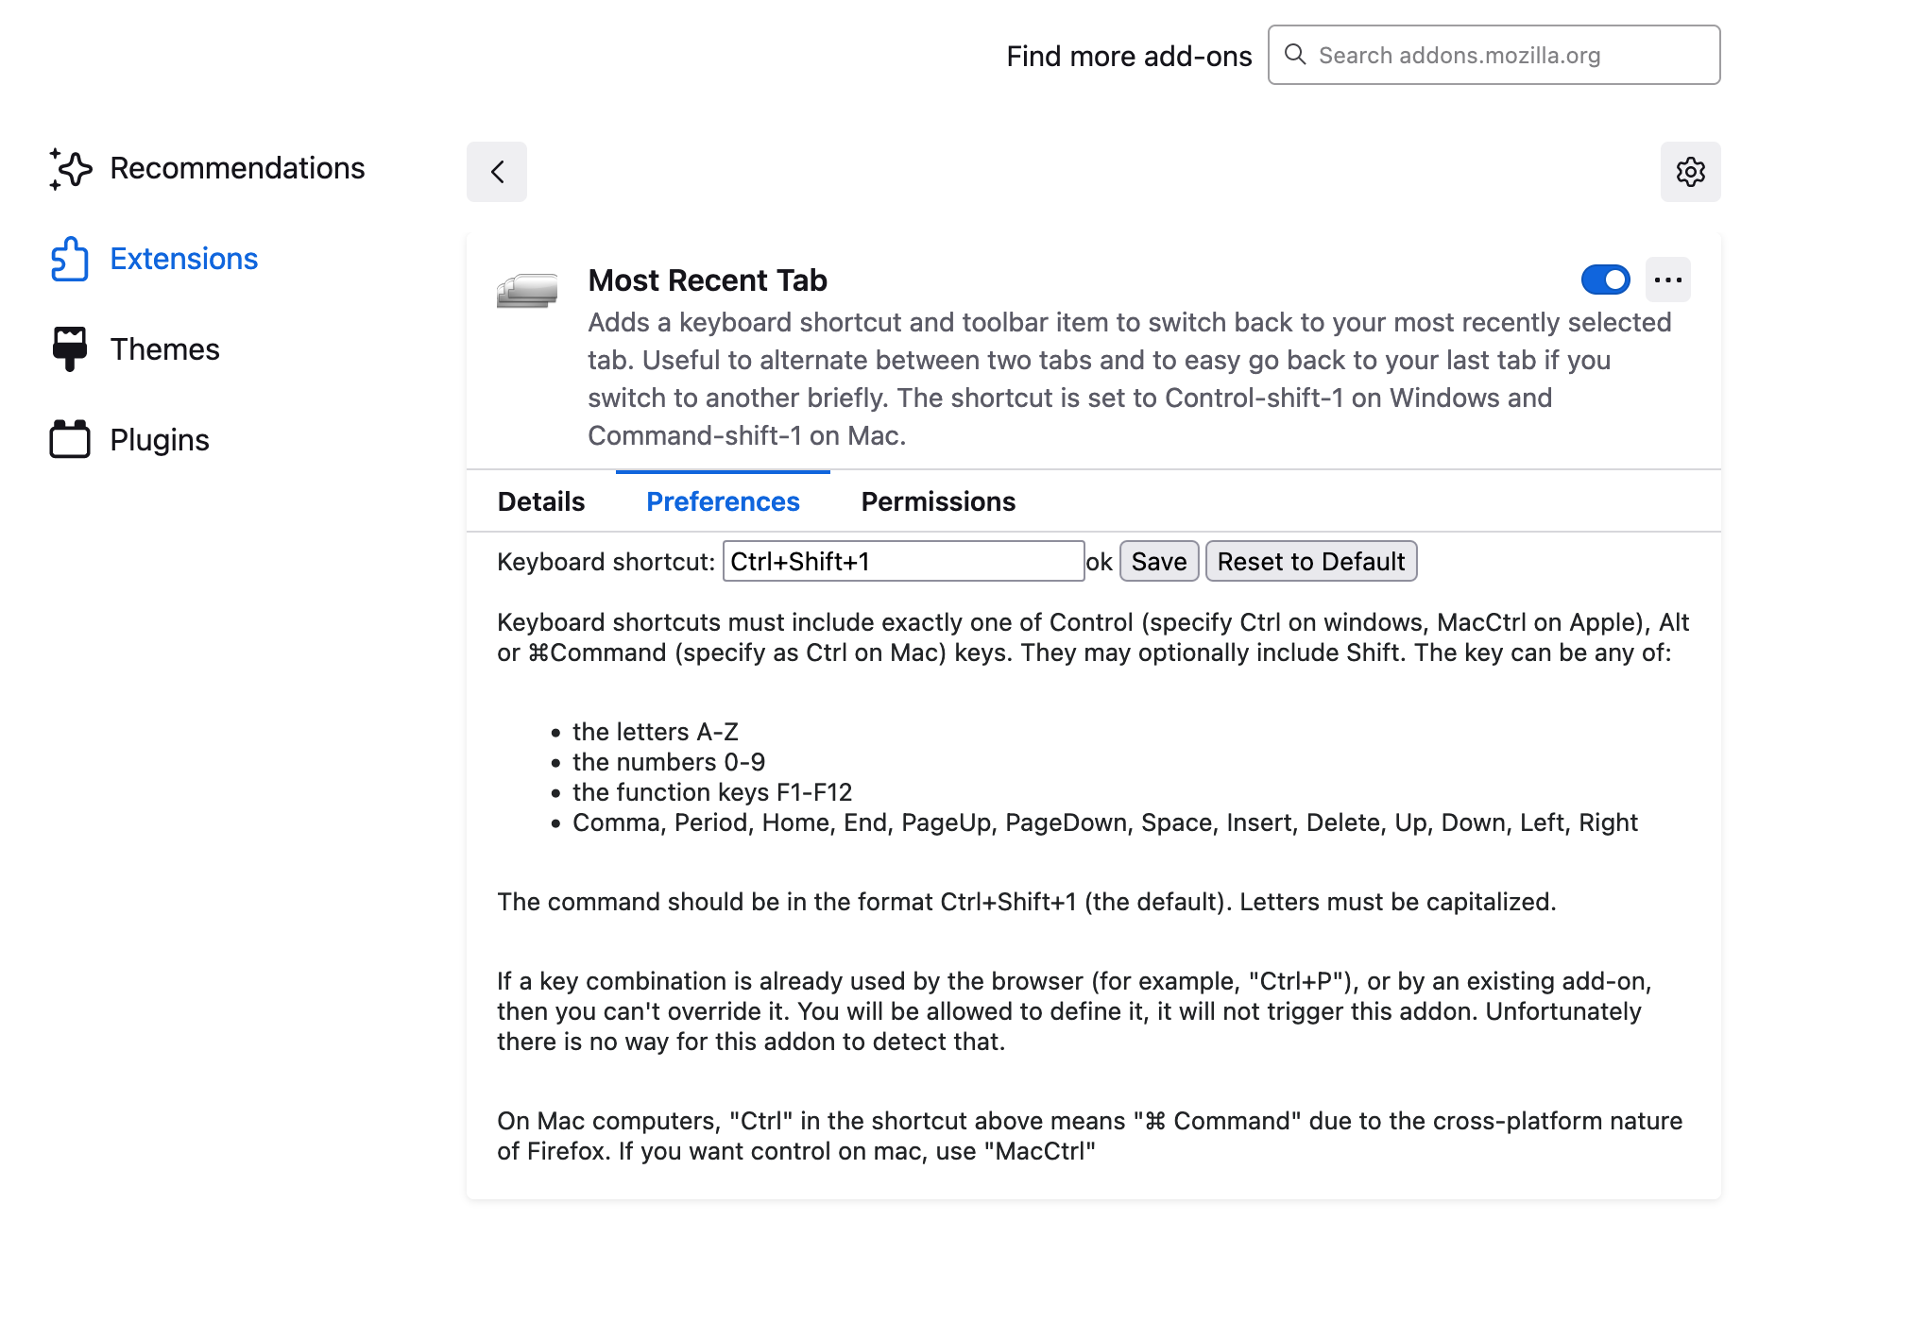Click the 'Letters must be capitalized' sentence
Viewport: 1929px width, 1322px height.
click(x=1397, y=902)
